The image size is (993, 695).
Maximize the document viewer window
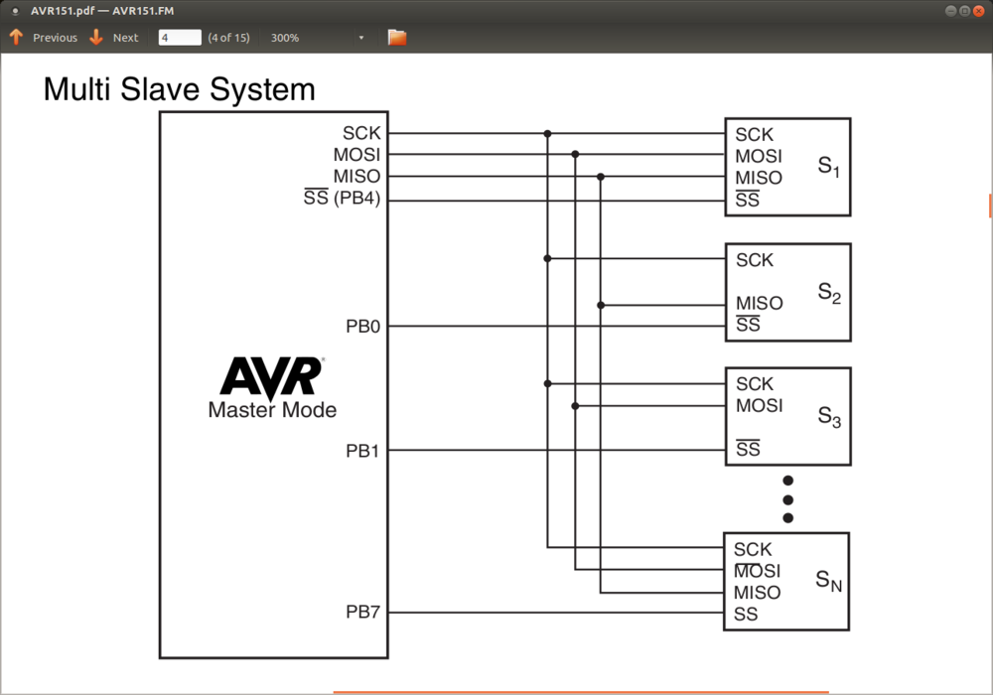pyautogui.click(x=964, y=9)
